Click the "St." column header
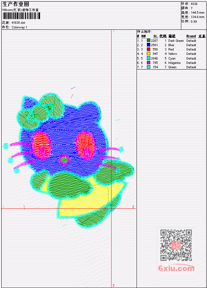This screenshot has width=207, height=288. 156,36
